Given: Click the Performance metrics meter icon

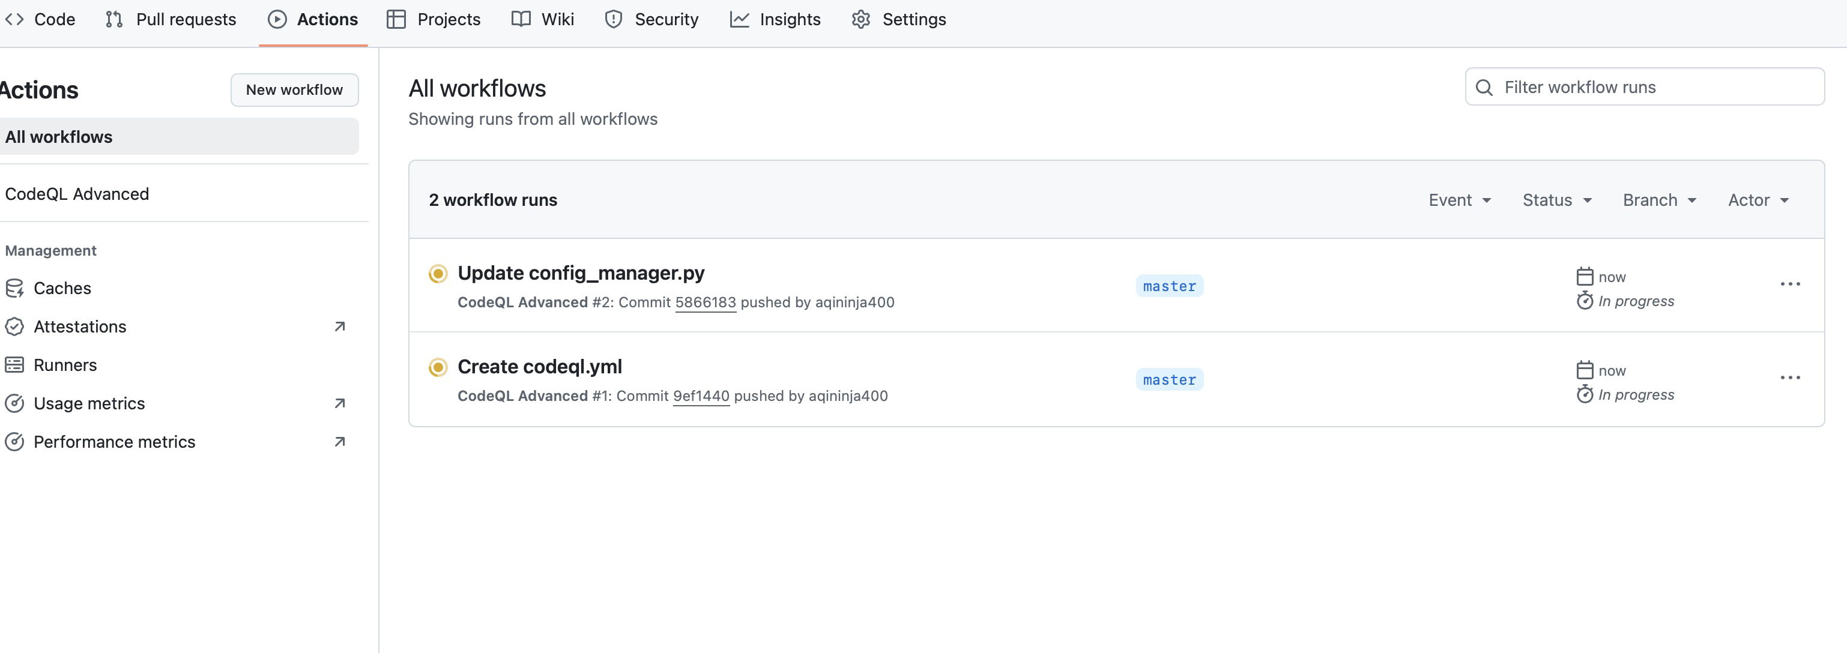Looking at the screenshot, I should tap(14, 442).
